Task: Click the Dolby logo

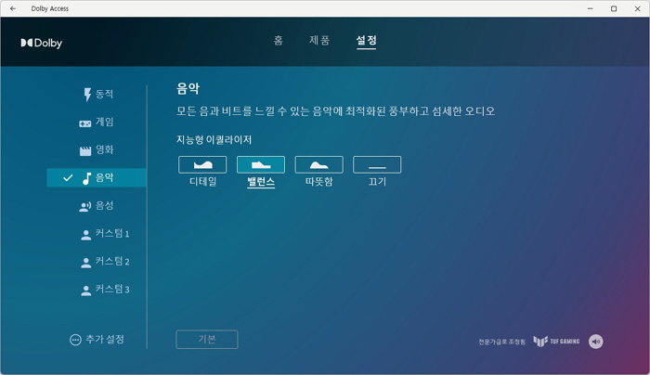Action: pos(42,43)
